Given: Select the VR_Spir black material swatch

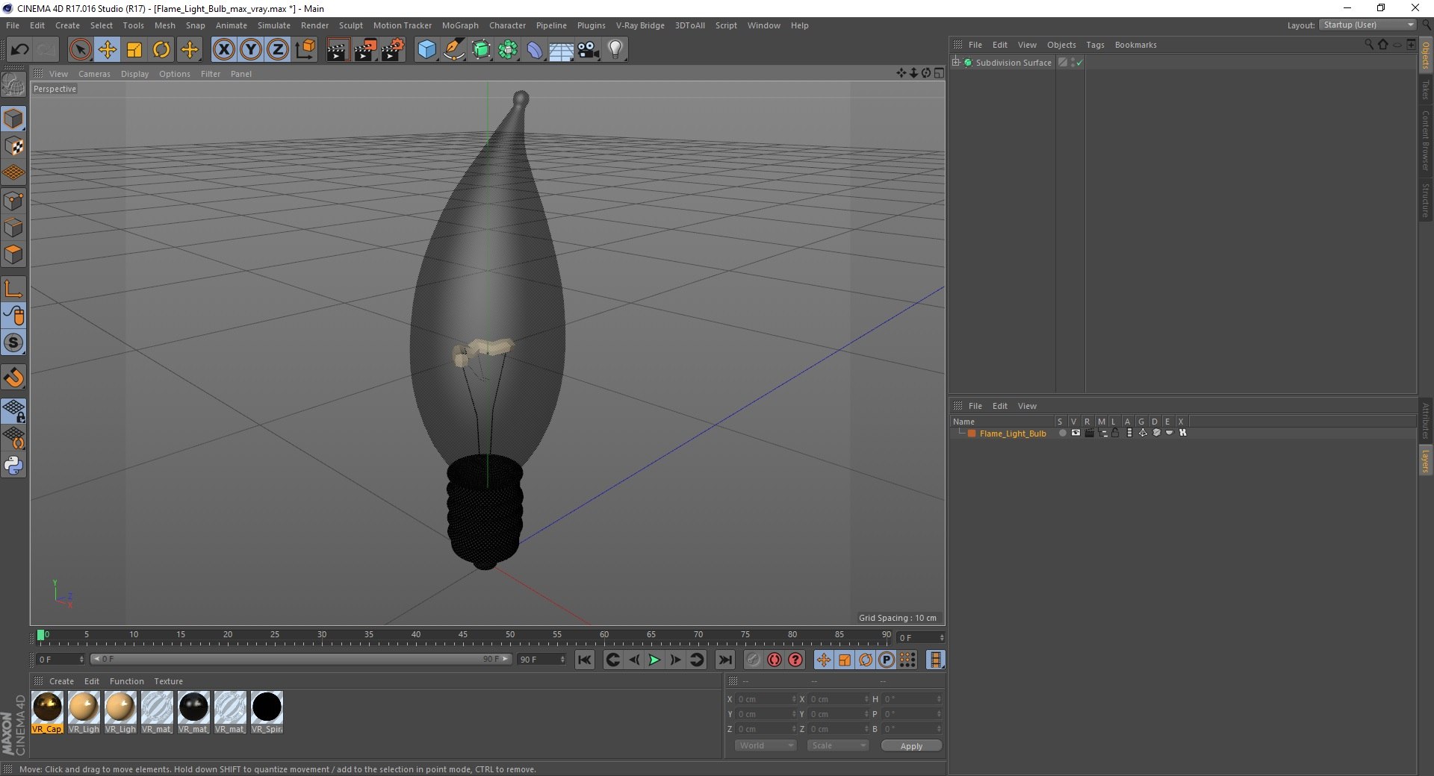Looking at the screenshot, I should point(267,712).
